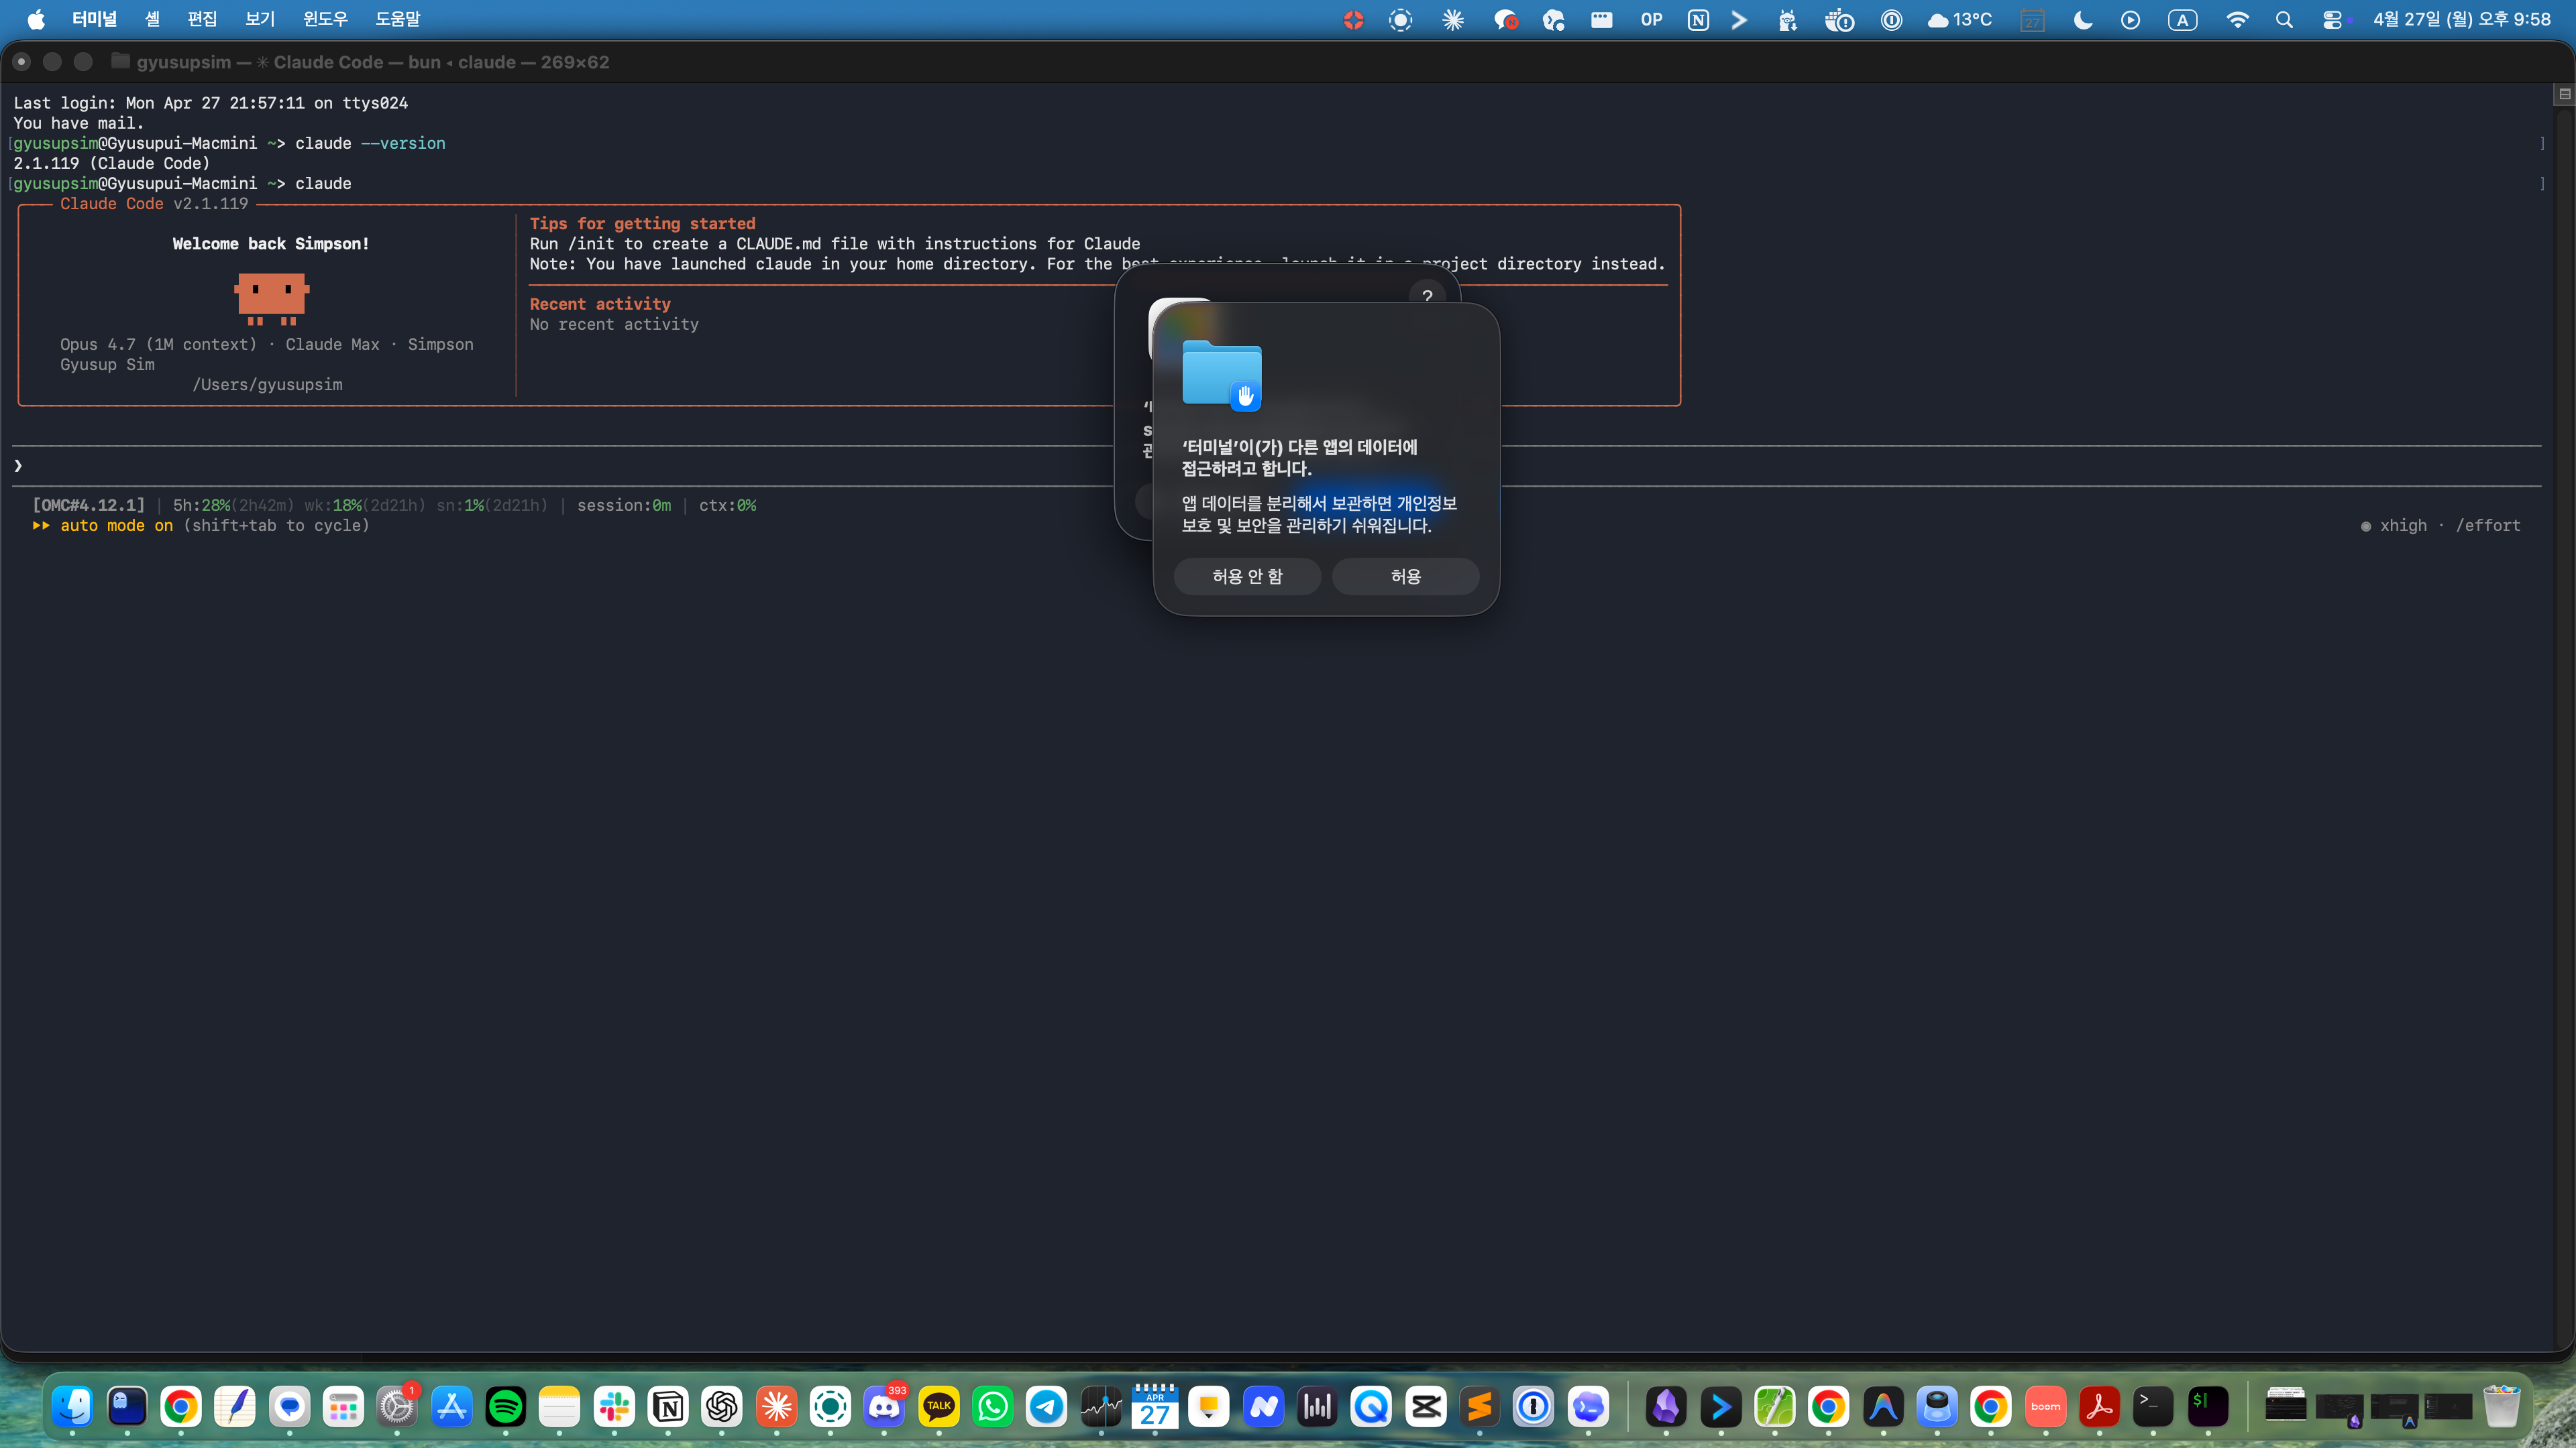Open Discord with 393 badge
Screen dimensions: 2576x1448
pyautogui.click(x=884, y=1407)
